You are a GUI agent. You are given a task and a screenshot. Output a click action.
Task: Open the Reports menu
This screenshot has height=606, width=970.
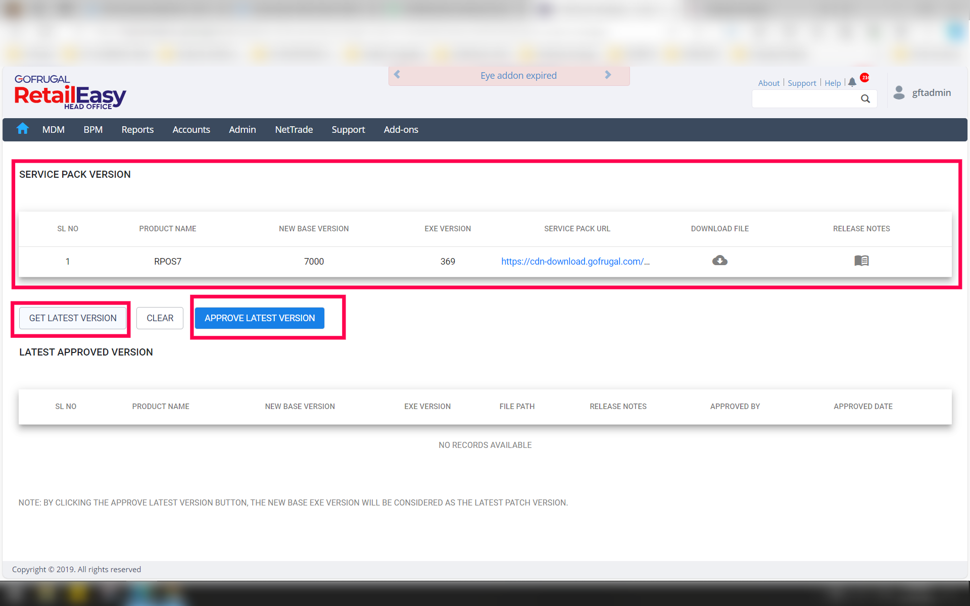[x=137, y=130]
